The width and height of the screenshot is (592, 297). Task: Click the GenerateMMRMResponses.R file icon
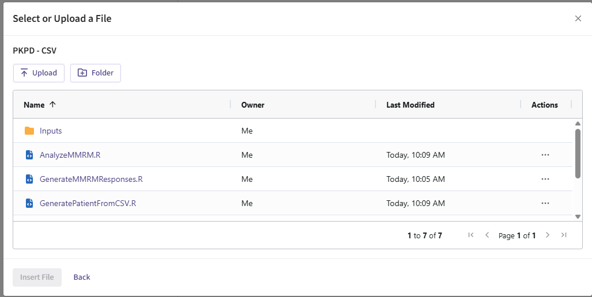(29, 179)
